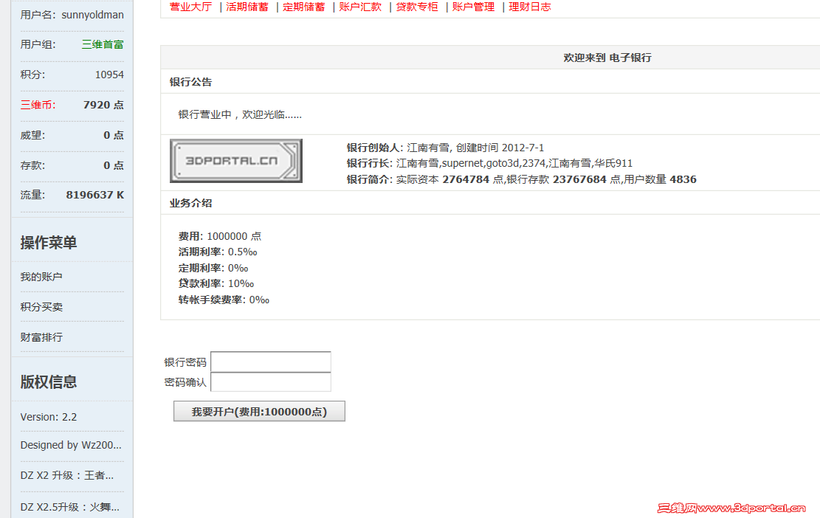Go to 账户汇款 section
This screenshot has width=820, height=518.
click(360, 7)
